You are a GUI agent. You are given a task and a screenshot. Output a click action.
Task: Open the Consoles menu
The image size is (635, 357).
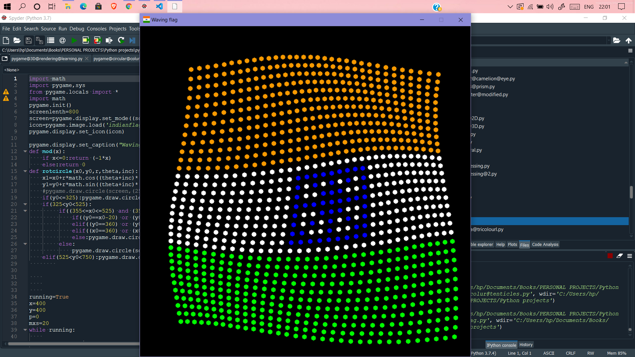click(97, 29)
